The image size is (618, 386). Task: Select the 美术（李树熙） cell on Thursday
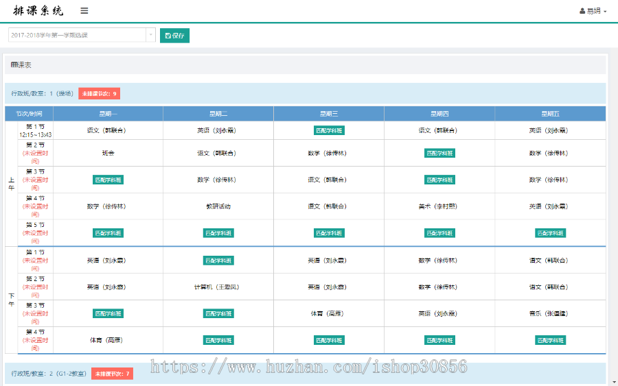[x=439, y=206]
